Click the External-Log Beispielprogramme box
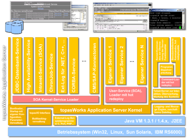 [x=65, y=121]
